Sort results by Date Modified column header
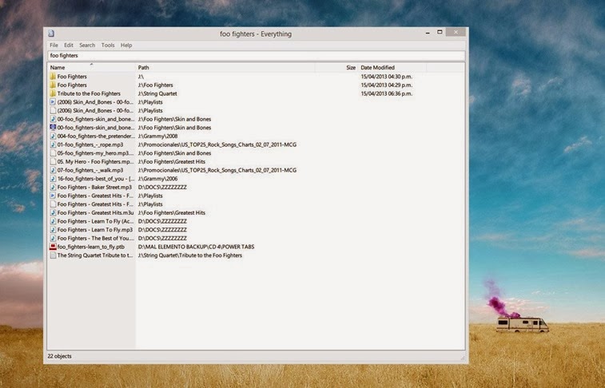 [x=392, y=67]
